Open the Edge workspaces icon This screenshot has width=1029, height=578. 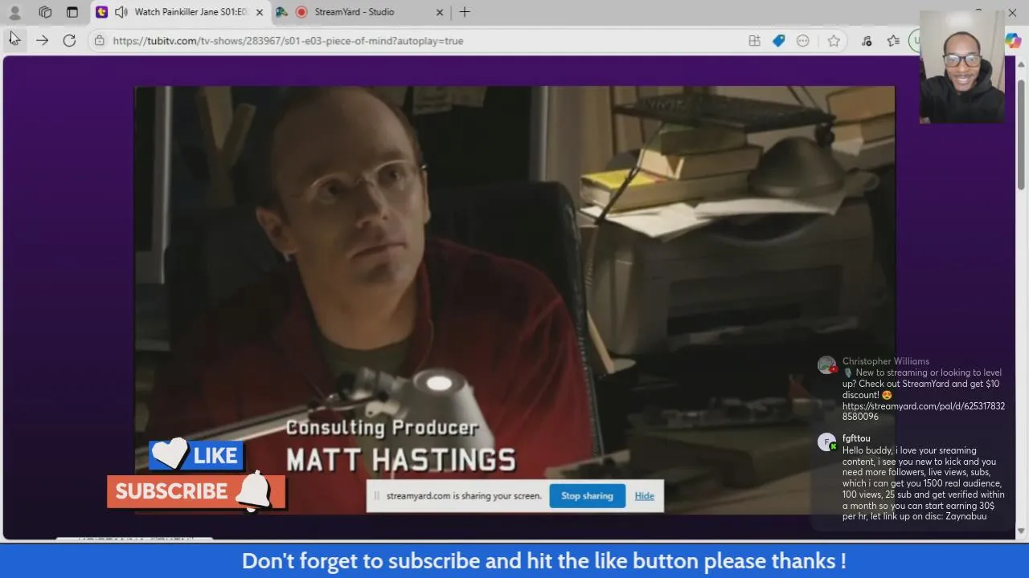click(x=45, y=12)
